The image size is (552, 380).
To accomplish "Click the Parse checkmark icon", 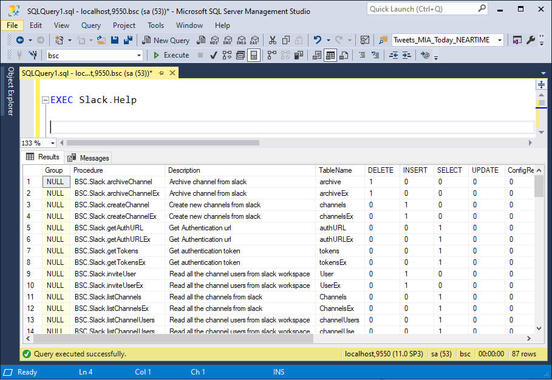I will [x=213, y=55].
